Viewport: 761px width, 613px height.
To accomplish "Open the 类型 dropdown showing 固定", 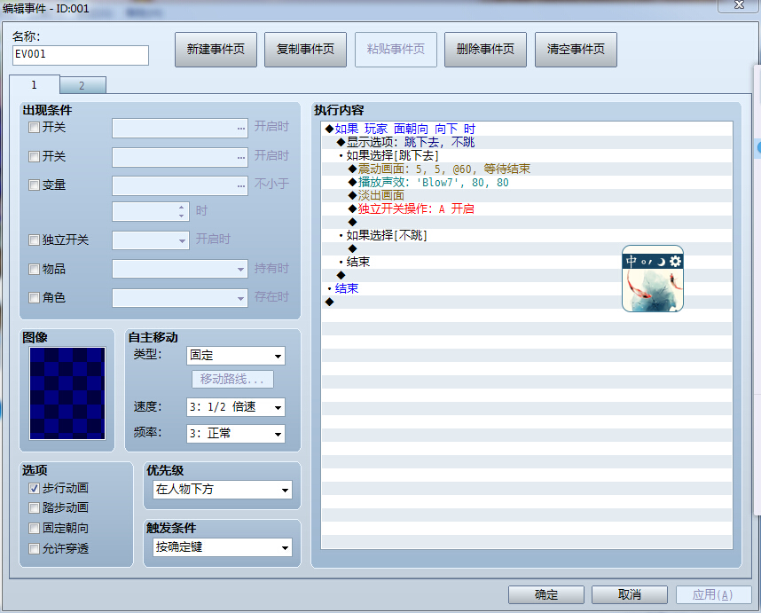I will tap(236, 356).
